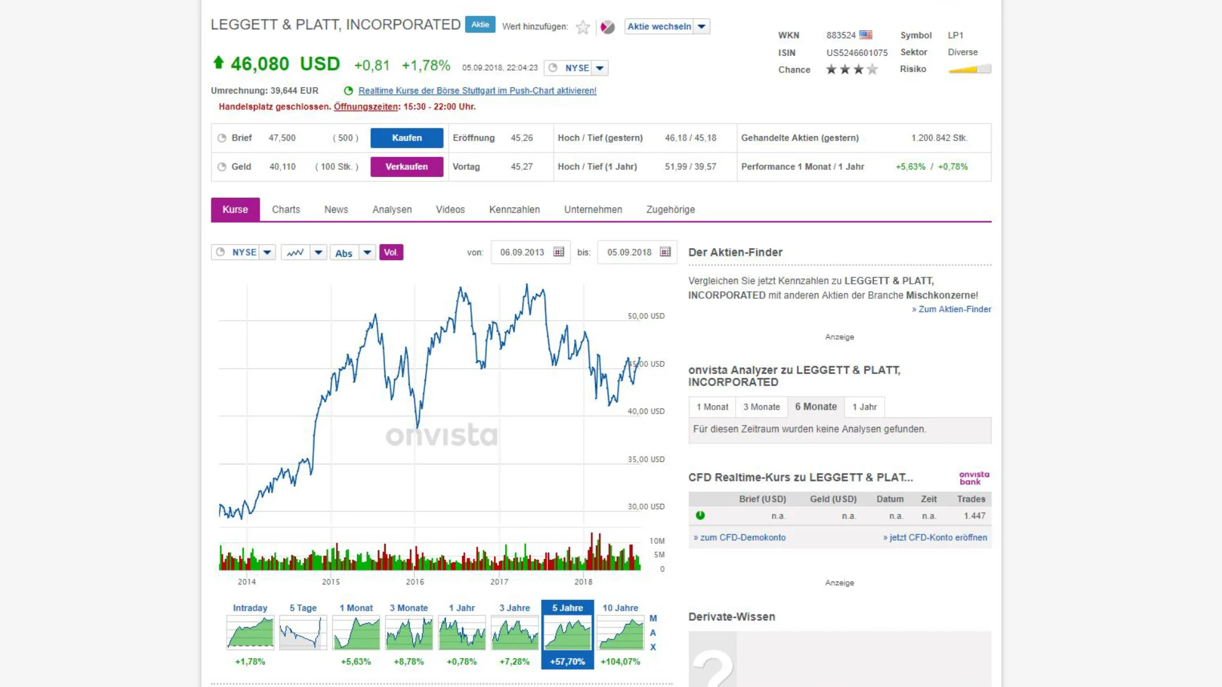
Task: Click the Gehandelte Aktien value 1.200.842 Stk.
Action: (939, 138)
